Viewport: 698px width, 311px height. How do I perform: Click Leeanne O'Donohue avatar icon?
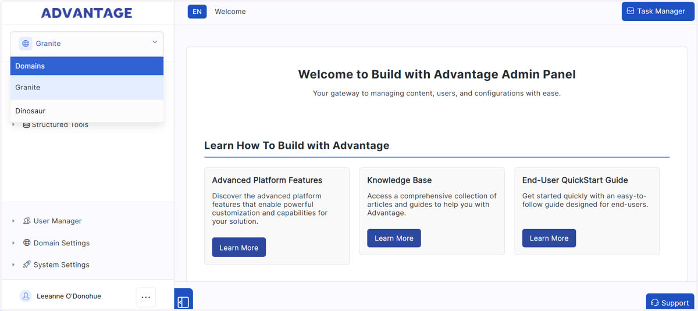point(26,296)
